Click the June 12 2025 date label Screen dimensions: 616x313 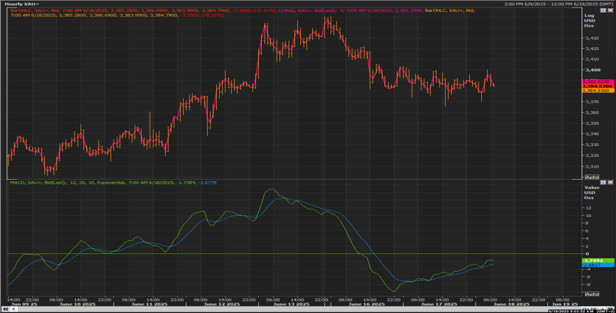[221, 304]
